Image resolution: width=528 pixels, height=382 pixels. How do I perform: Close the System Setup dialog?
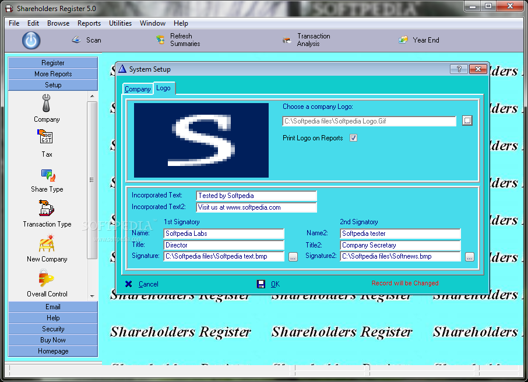[478, 69]
